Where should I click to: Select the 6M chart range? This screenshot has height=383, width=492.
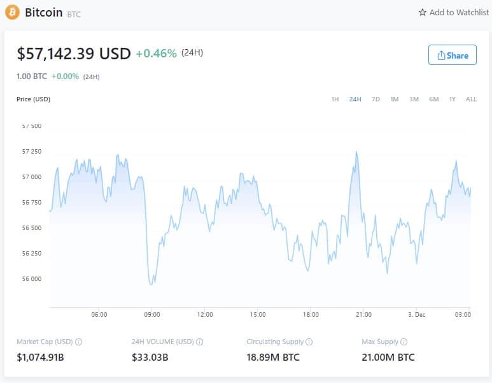coord(434,99)
